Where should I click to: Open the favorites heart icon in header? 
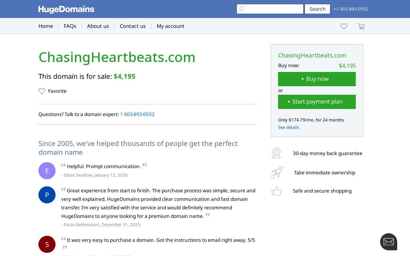click(x=344, y=26)
